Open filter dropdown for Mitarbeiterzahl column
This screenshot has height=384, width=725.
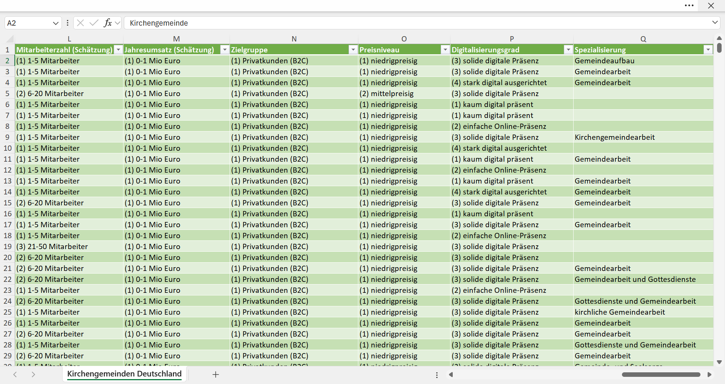tap(119, 50)
